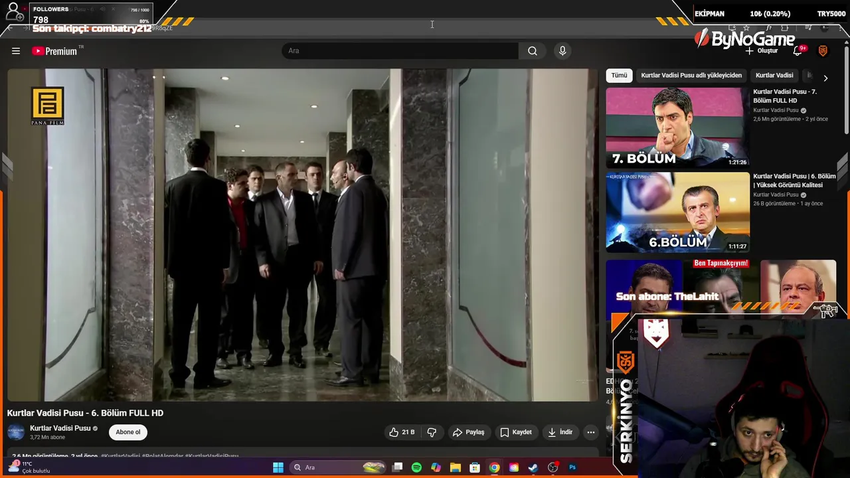
Task: Share the video via Paylaş
Action: [x=468, y=432]
